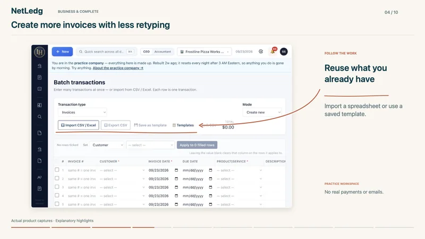Open the Product/Service select in row 1
The image size is (425, 239).
[x=240, y=170]
